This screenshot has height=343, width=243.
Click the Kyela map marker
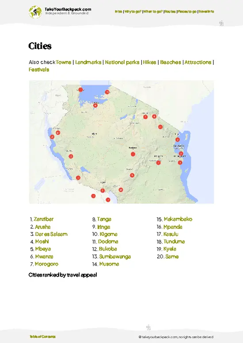[x=108, y=200]
